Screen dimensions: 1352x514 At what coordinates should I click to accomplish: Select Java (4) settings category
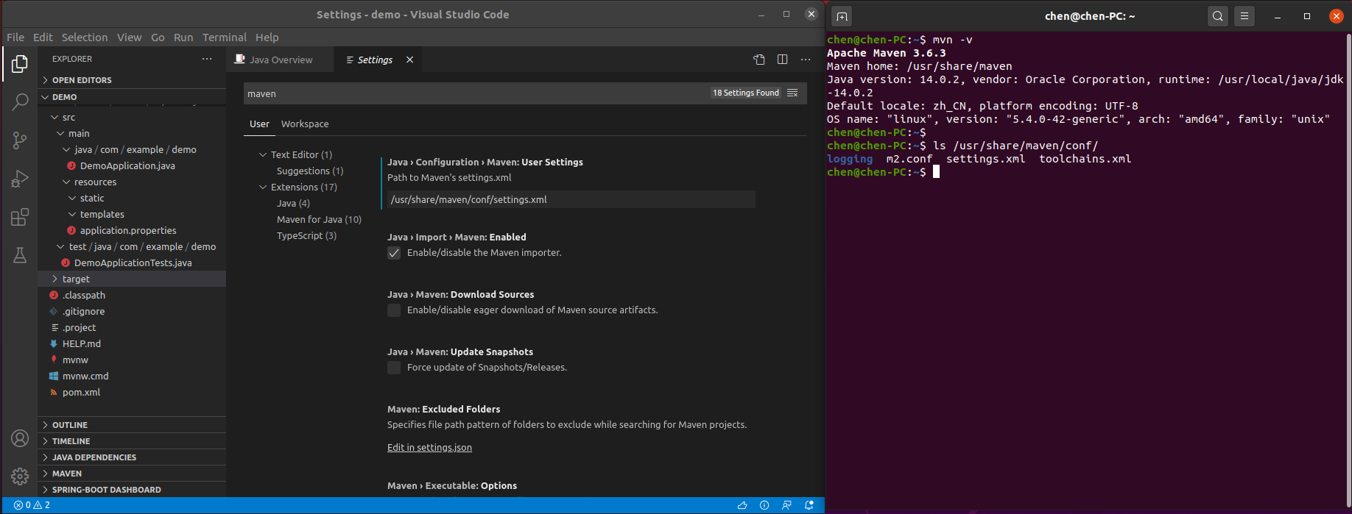pyautogui.click(x=293, y=203)
